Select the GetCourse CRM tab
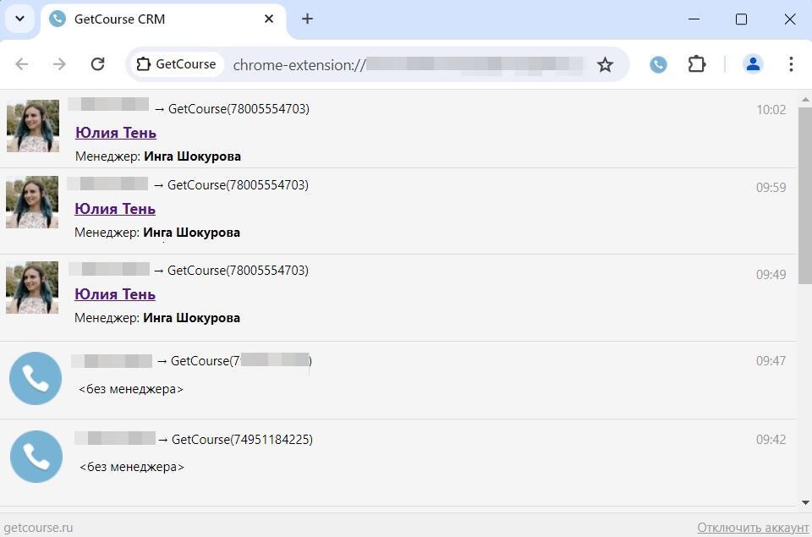 [163, 19]
